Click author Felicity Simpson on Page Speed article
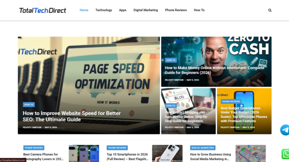The width and height of the screenshot is (289, 162). 32,127
